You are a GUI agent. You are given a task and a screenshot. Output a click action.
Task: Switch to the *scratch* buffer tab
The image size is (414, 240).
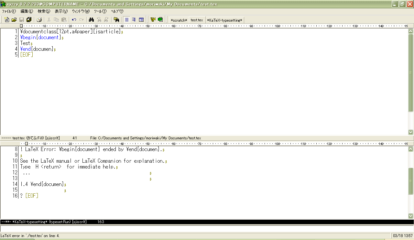[x=179, y=20]
